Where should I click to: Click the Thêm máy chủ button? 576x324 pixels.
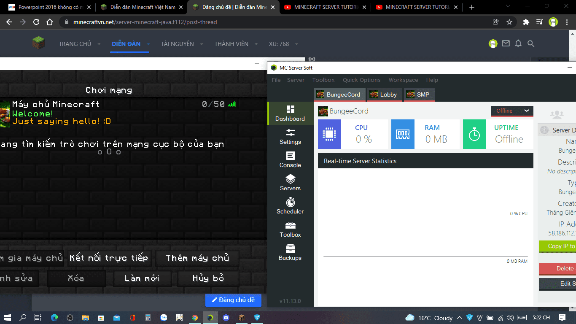coord(197,258)
